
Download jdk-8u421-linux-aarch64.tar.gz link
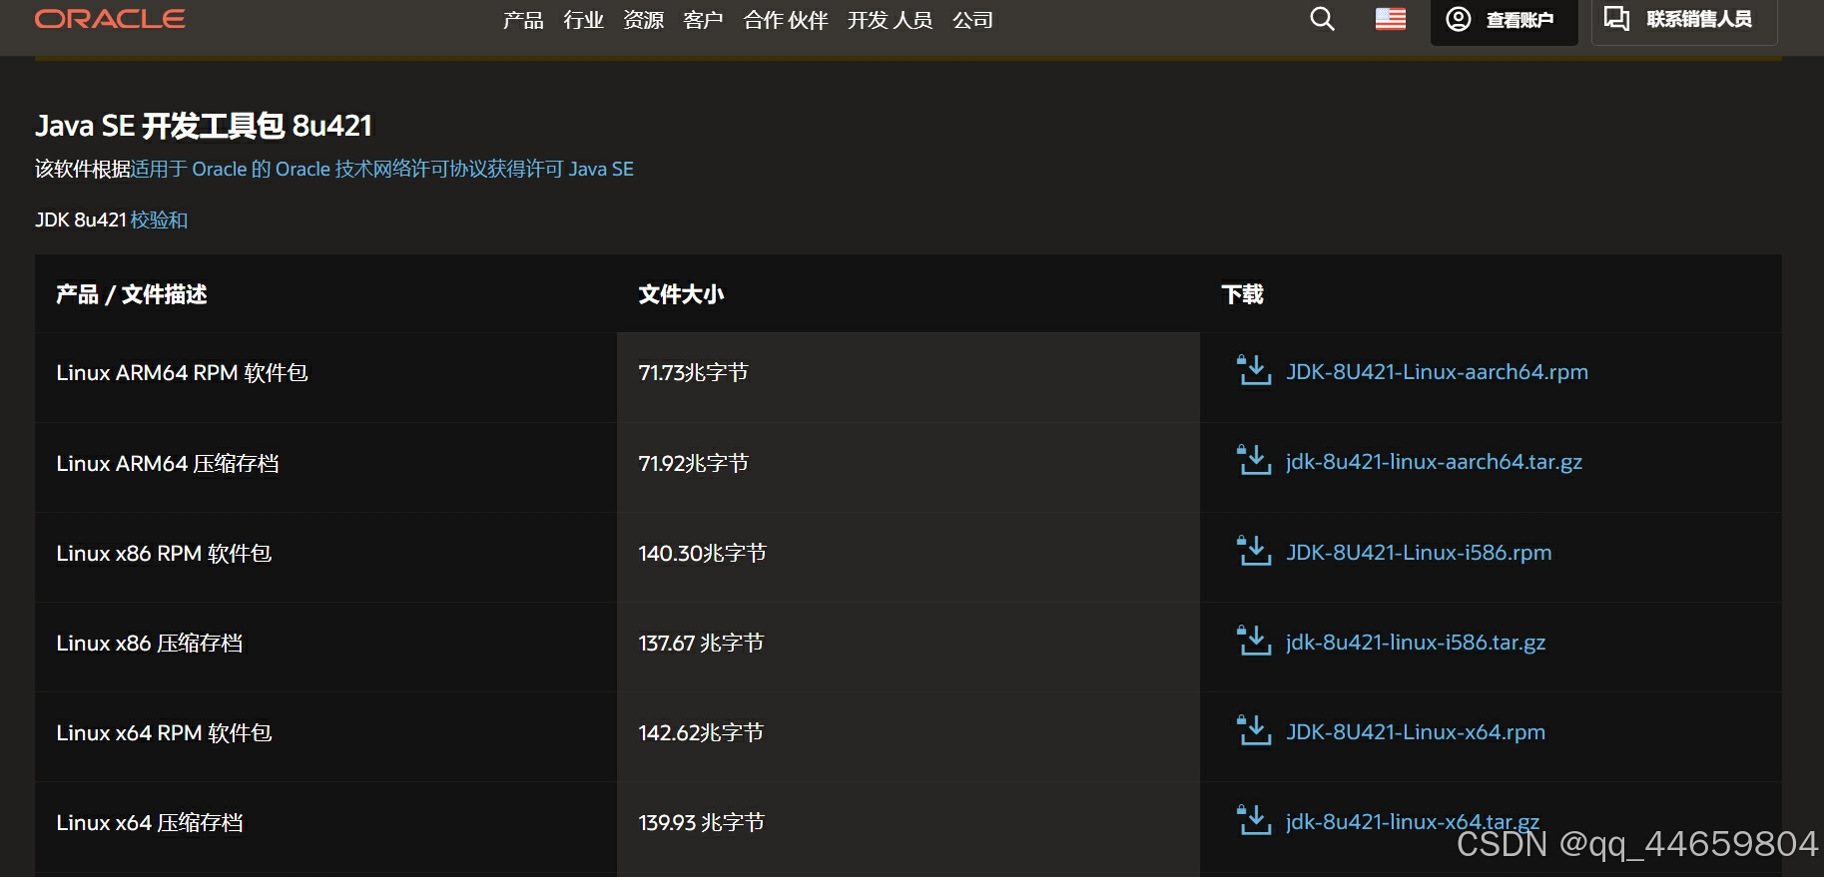tap(1434, 461)
